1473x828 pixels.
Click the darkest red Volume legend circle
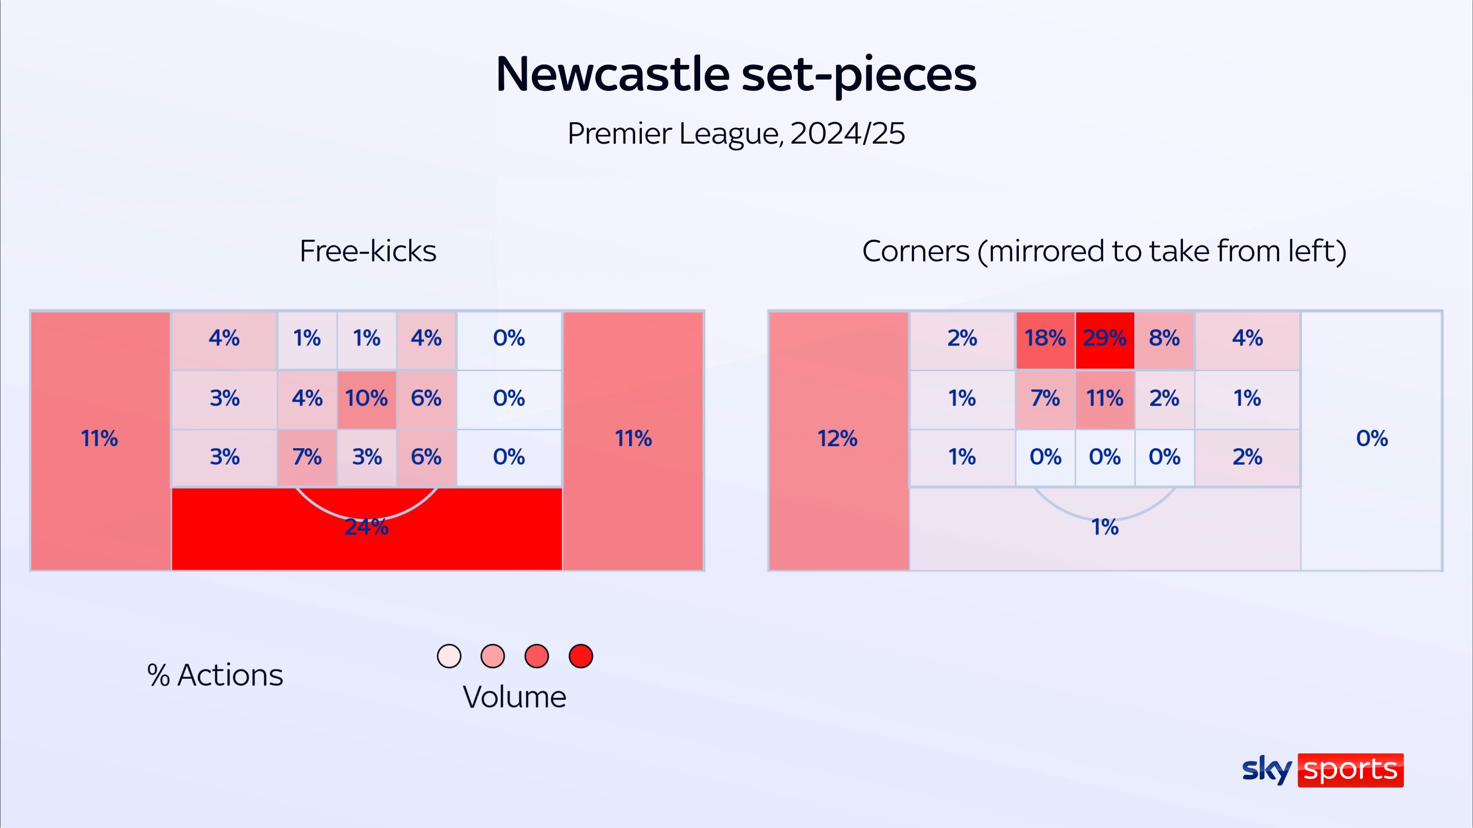pos(581,656)
